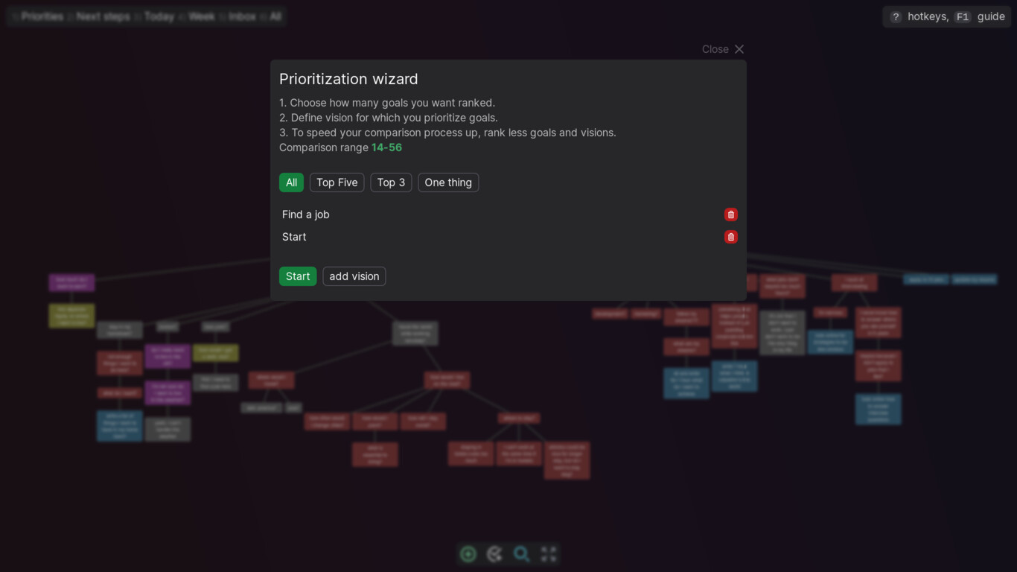
Task: Click the green target icon in bottom toolbar
Action: tap(468, 554)
